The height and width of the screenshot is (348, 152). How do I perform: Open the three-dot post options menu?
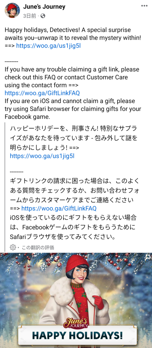pos(145,5)
